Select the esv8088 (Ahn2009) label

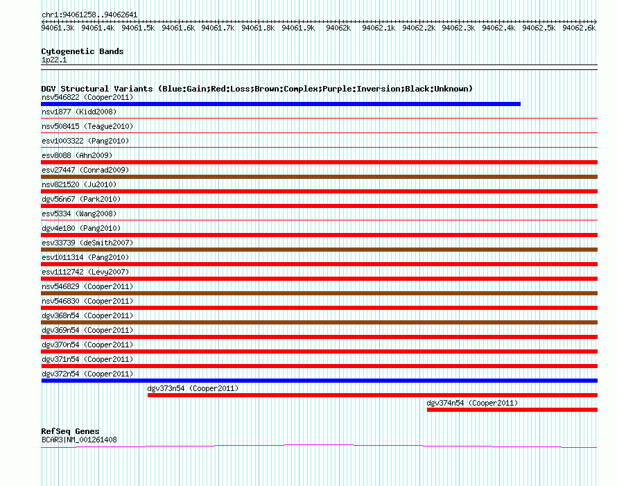point(77,155)
